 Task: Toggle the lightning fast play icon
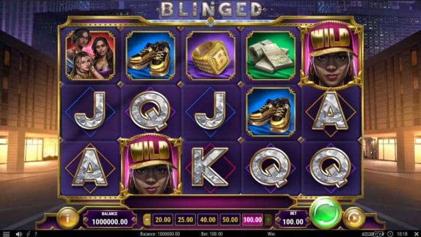pos(28,234)
